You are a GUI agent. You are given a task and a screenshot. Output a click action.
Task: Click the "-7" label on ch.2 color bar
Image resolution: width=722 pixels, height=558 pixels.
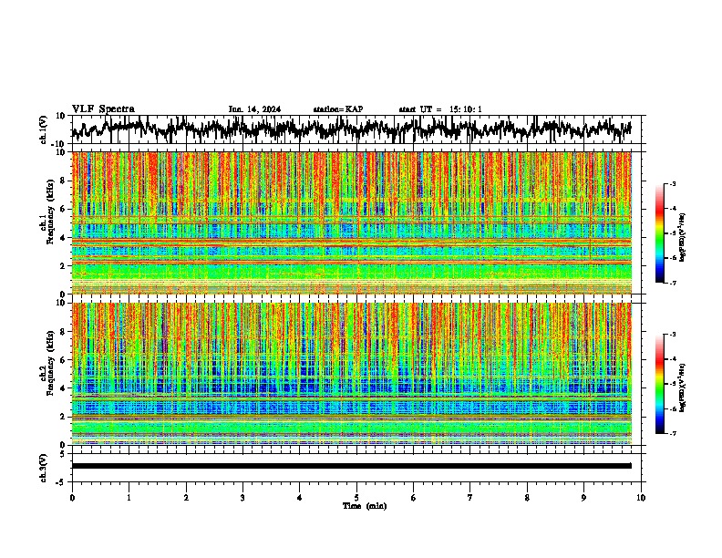[x=673, y=433]
